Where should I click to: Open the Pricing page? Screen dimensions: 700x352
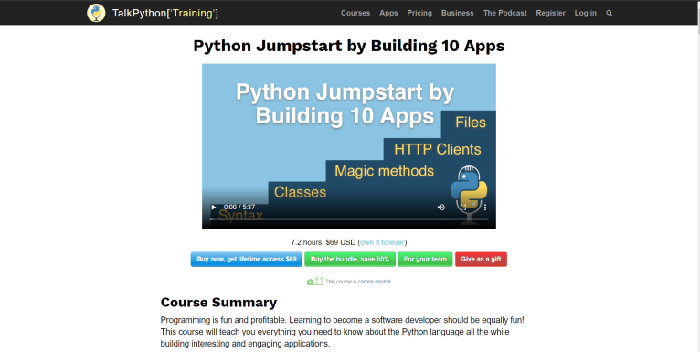[419, 13]
